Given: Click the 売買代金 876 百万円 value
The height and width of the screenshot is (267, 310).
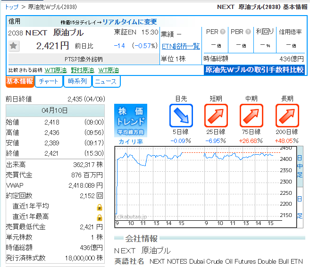Looking at the screenshot, I should pos(87,175).
